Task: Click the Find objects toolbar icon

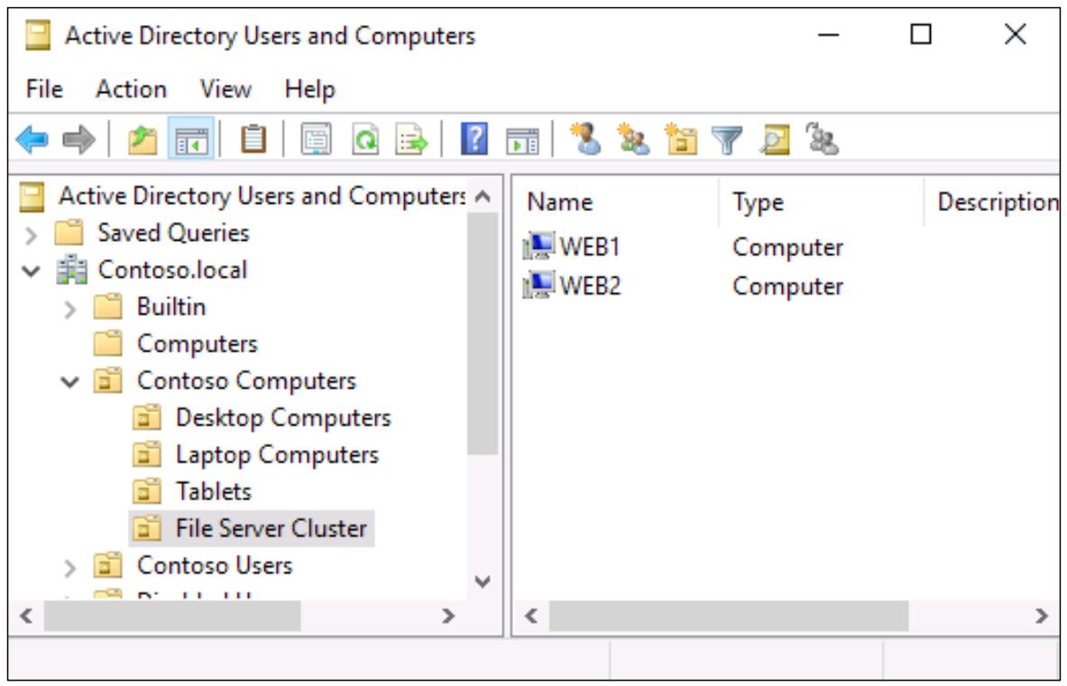Action: (x=775, y=140)
